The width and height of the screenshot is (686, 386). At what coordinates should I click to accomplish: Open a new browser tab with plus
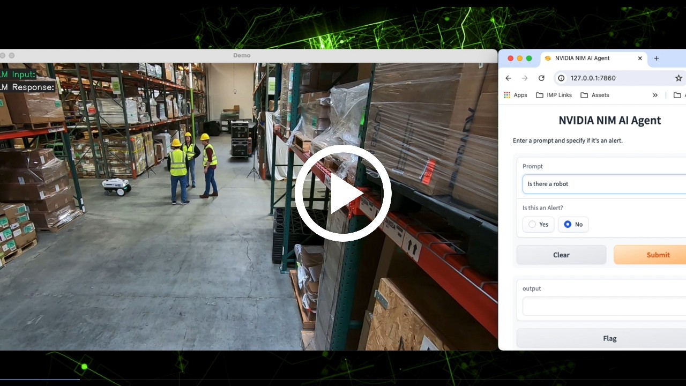click(x=656, y=58)
